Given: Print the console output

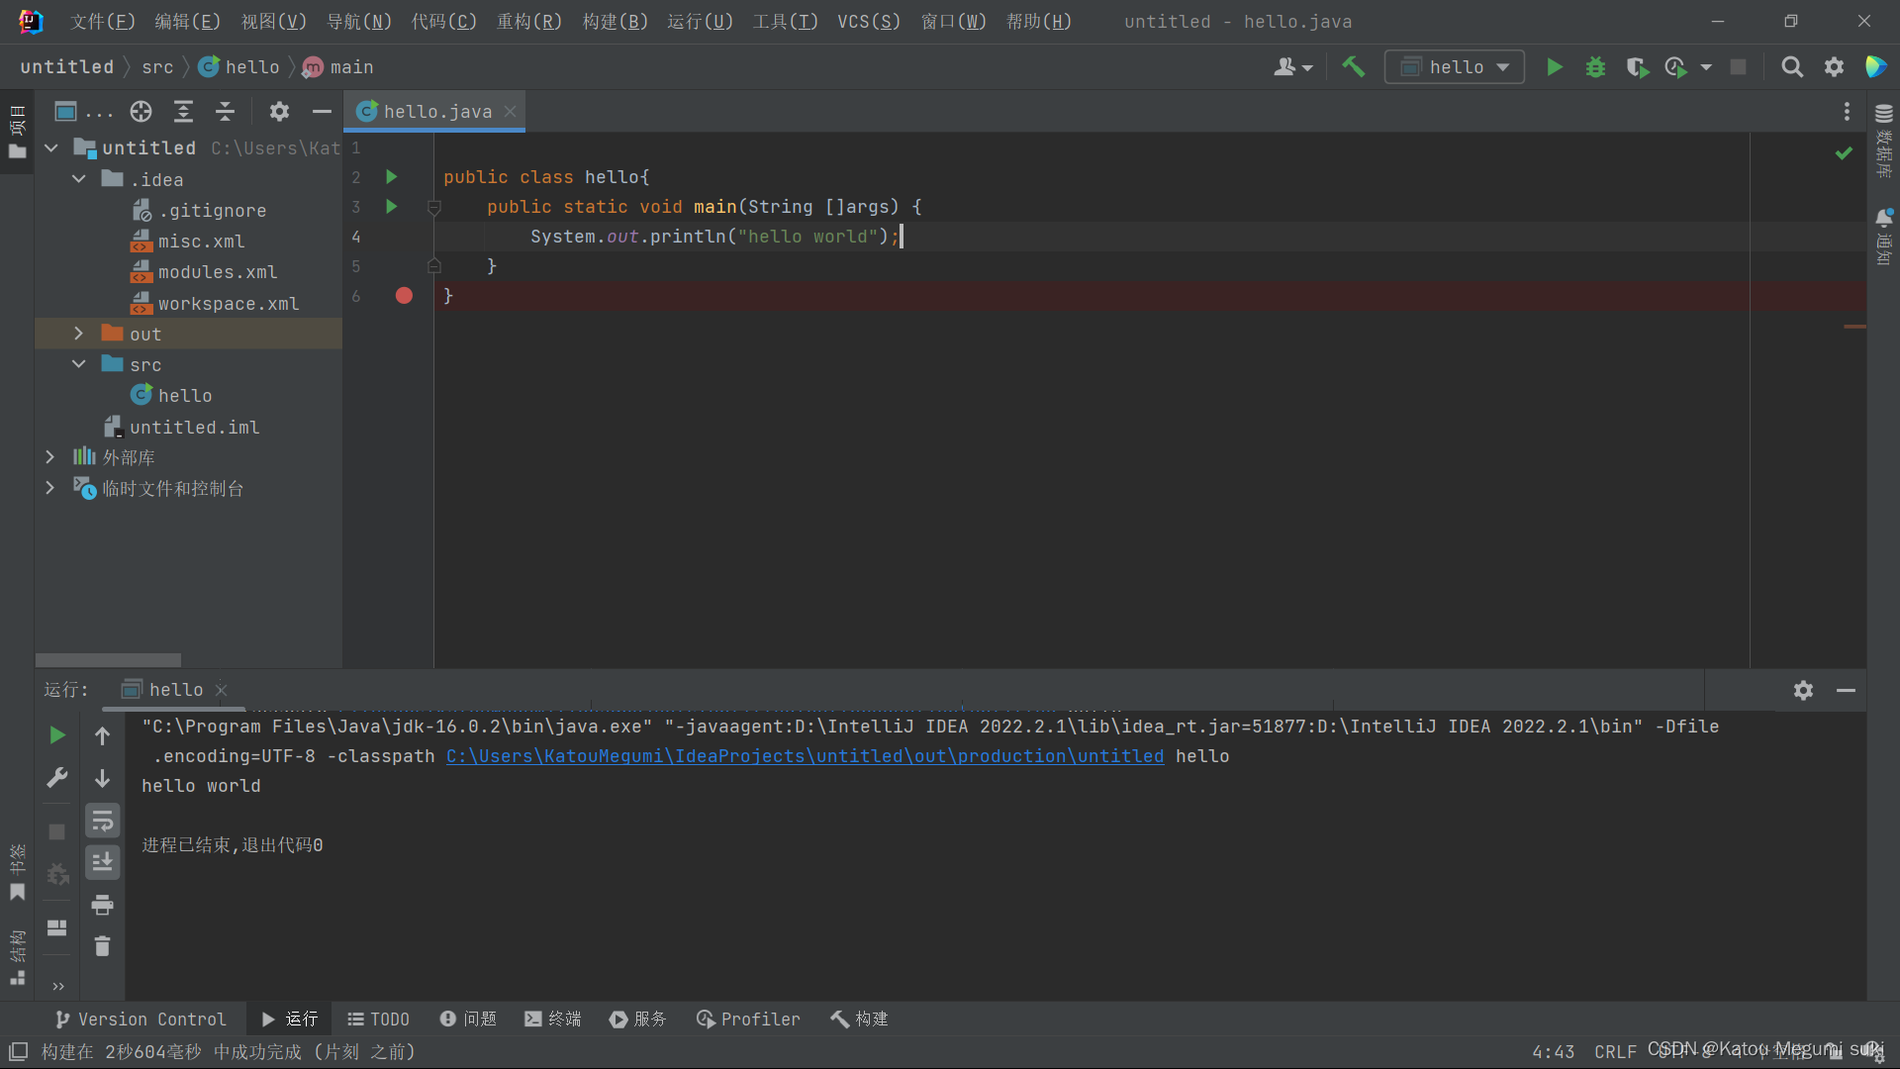Looking at the screenshot, I should click(102, 904).
